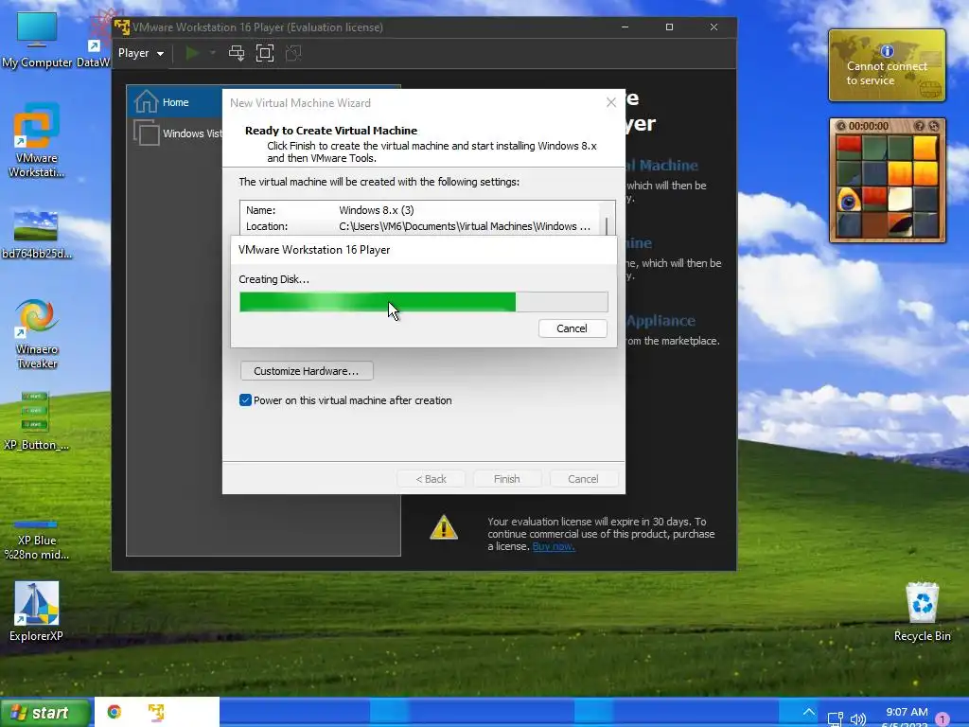Viewport: 969px width, 727px height.
Task: Click the VMware Workstation title bar icon
Action: 122,27
